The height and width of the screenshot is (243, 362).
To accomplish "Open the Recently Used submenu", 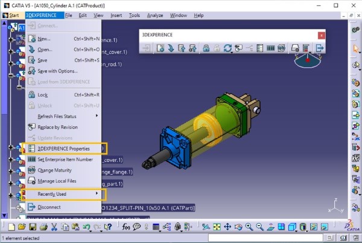I will coord(63,194).
